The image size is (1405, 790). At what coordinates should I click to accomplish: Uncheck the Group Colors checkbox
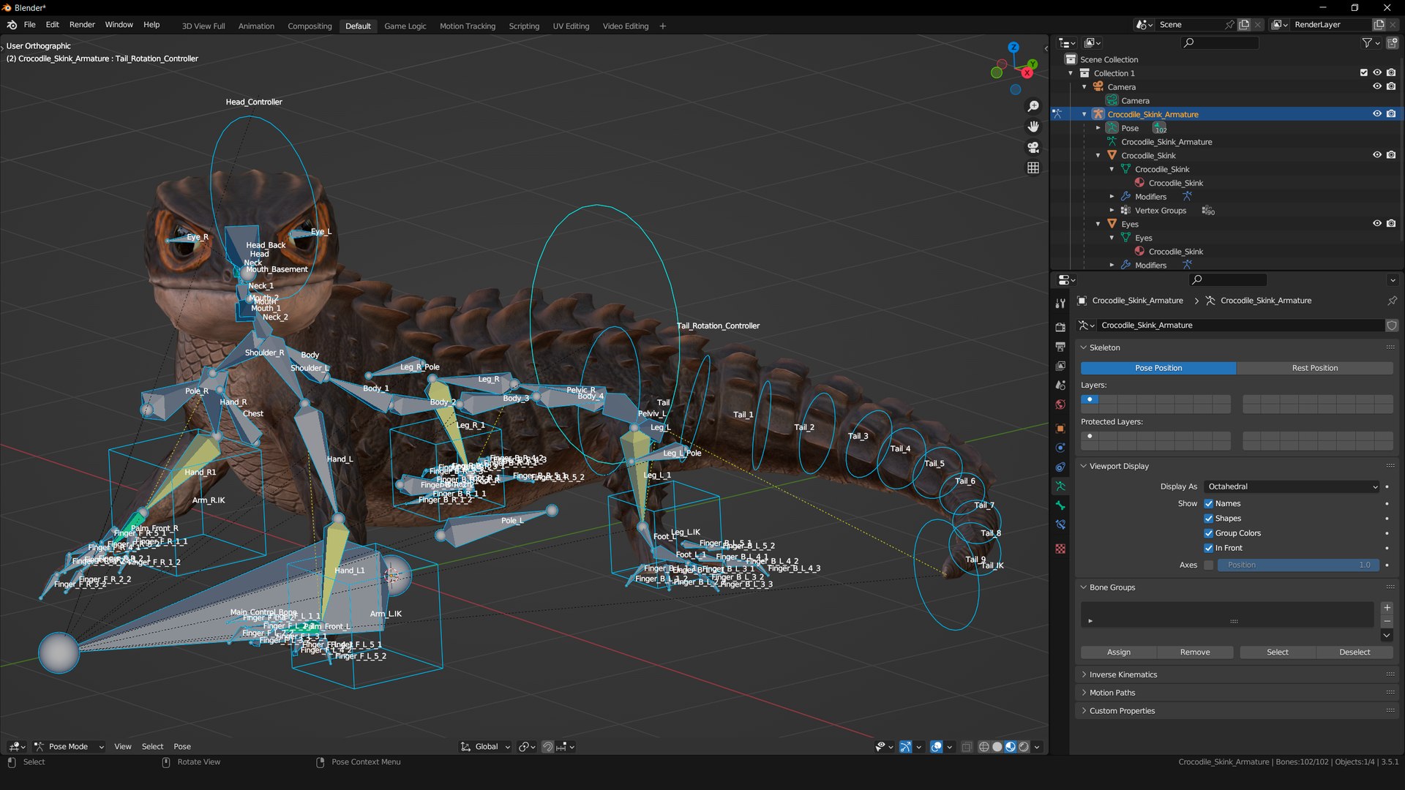tap(1208, 533)
